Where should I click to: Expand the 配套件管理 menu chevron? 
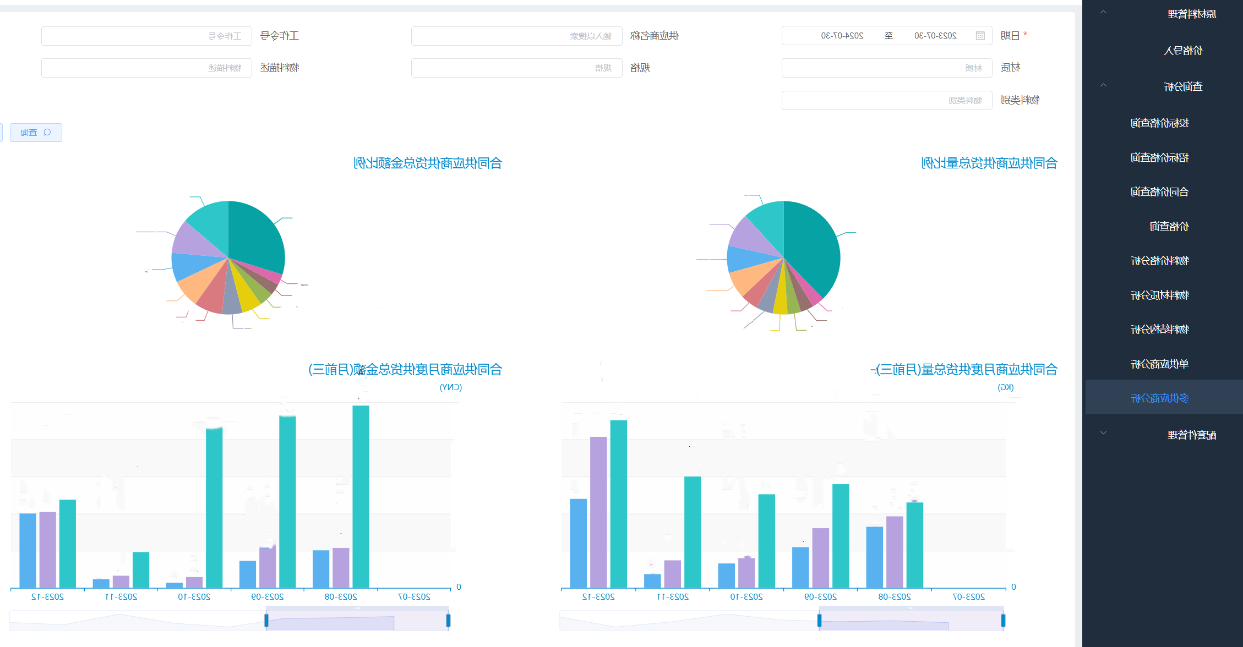tap(1103, 433)
